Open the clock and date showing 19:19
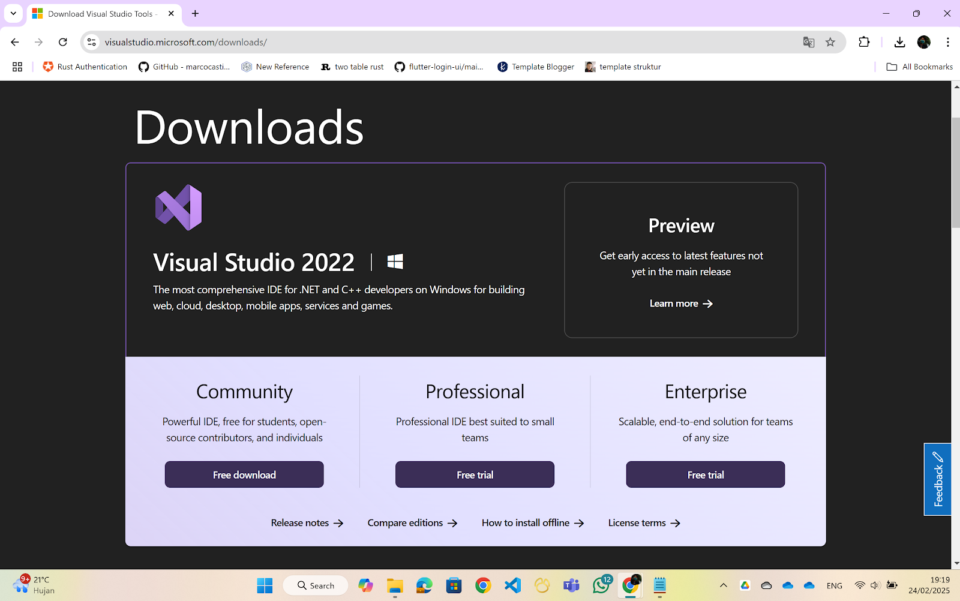 point(929,585)
